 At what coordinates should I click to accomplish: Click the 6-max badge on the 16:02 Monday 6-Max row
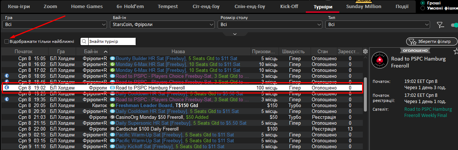(x=112, y=64)
